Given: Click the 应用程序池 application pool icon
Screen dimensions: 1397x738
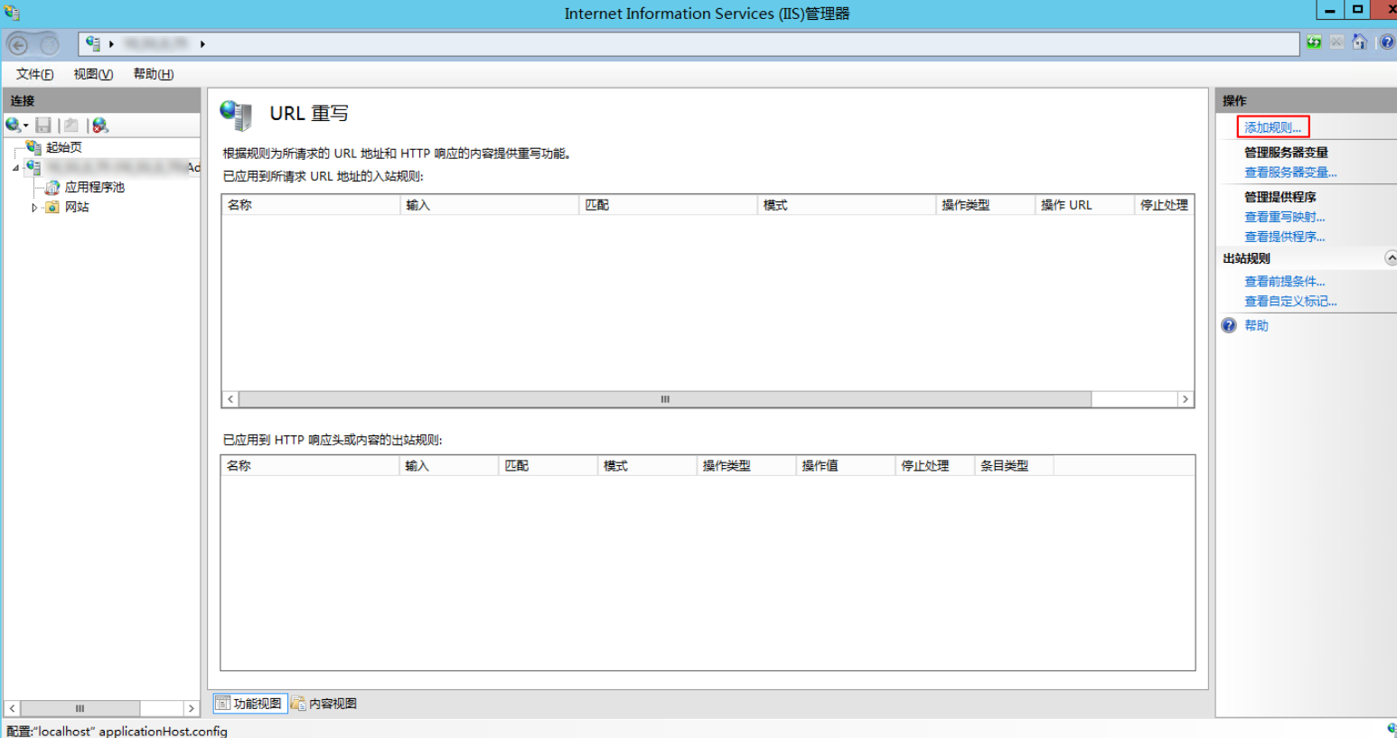Looking at the screenshot, I should pyautogui.click(x=52, y=187).
